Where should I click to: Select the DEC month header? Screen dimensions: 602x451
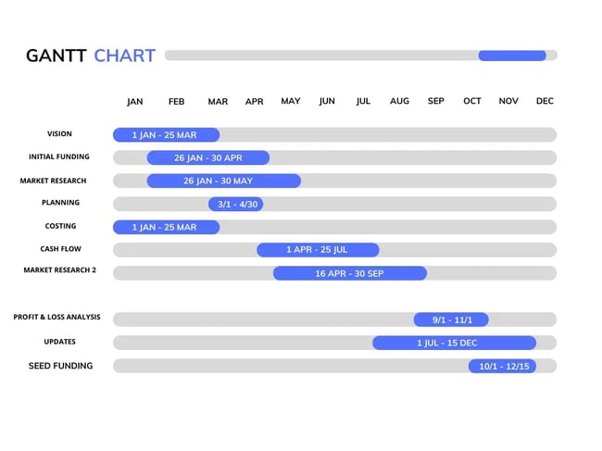(545, 102)
